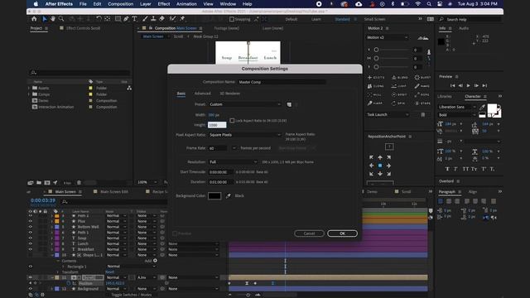Toggle Lock Aspect Ratio checkbox
This screenshot has height=298, width=530.
[232, 120]
